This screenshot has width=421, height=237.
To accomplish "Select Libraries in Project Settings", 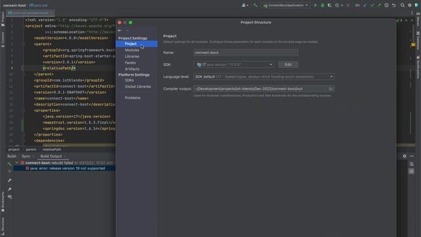I will coord(132,57).
